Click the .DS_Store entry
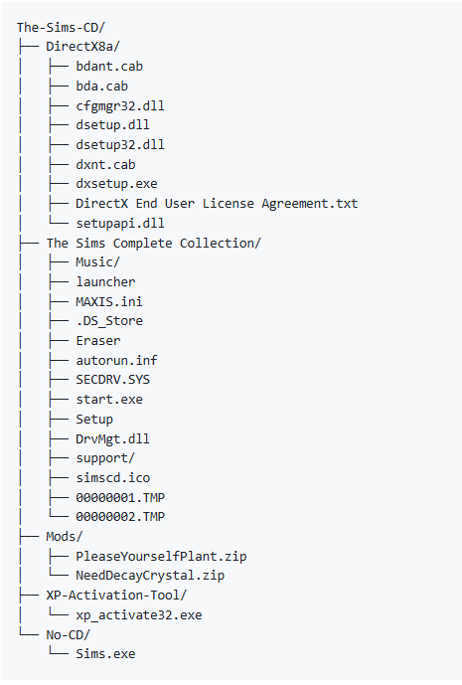 (109, 321)
